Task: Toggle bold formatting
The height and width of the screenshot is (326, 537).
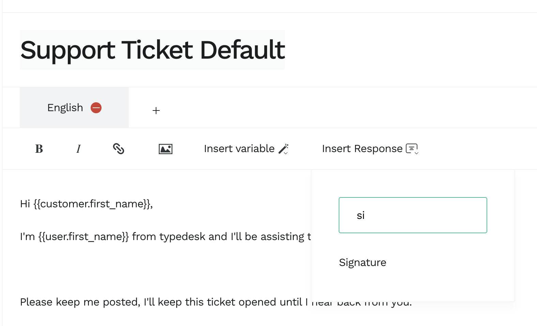Action: 39,149
